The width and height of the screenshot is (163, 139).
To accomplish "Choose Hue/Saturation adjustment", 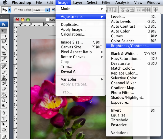I will point(133,59).
